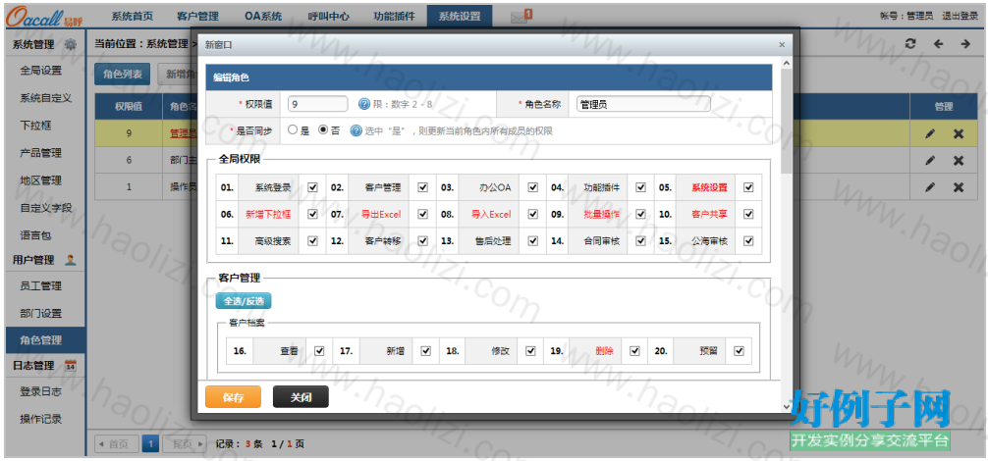Uncheck the 办公OA permission
This screenshot has width=988, height=461.
click(x=533, y=187)
